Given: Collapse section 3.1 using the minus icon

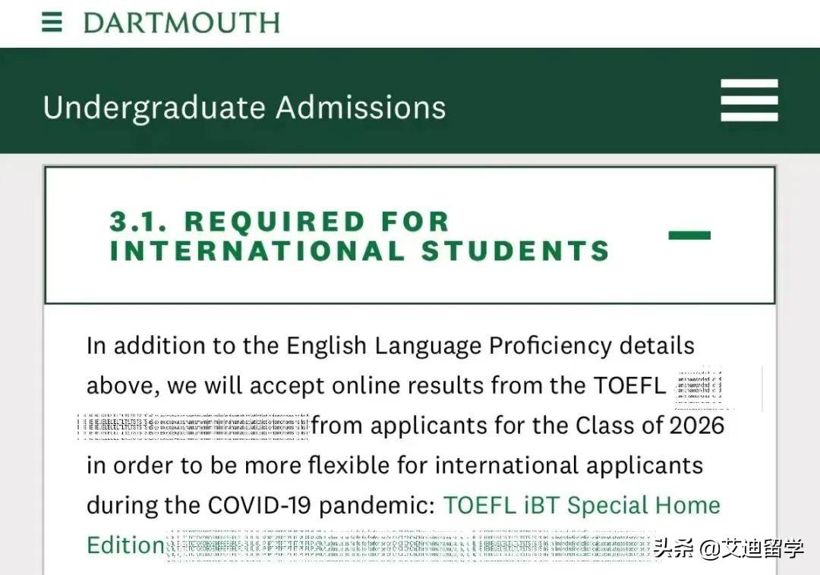Looking at the screenshot, I should coord(689,235).
